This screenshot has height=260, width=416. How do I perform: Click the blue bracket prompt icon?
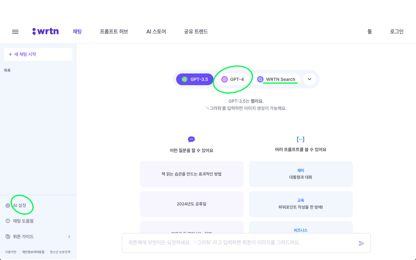(x=301, y=139)
